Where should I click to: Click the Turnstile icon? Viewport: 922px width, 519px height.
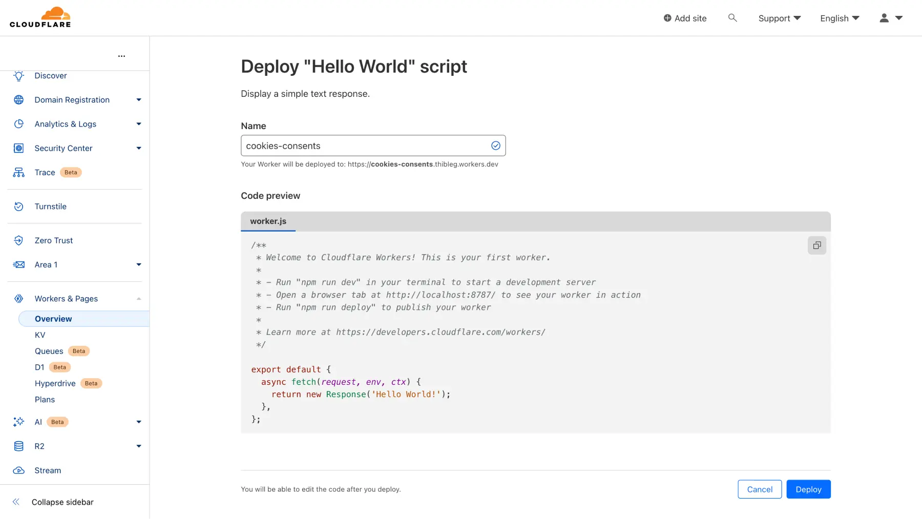point(19,206)
